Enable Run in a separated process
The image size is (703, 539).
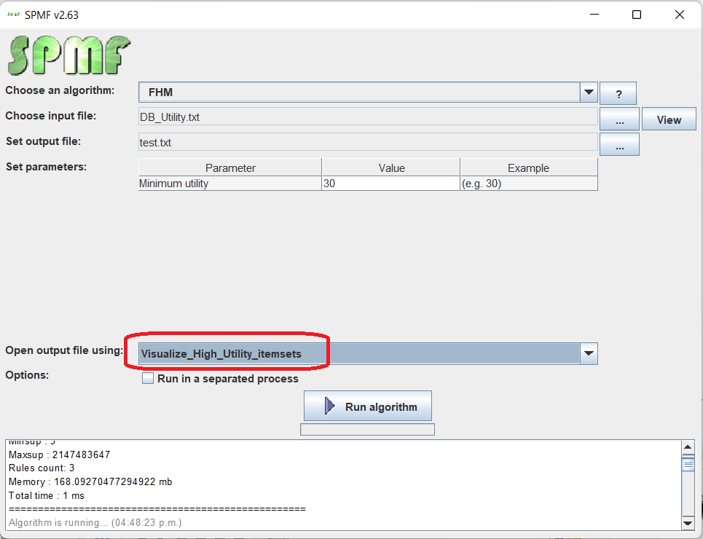click(149, 379)
